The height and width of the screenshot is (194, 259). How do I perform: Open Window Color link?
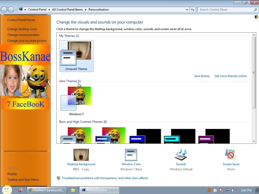point(131,164)
